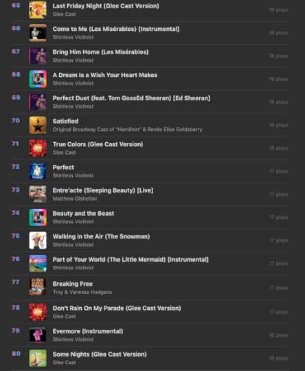Select the Walking in the Air album art
Image resolution: width=305 pixels, height=371 pixels.
pyautogui.click(x=38, y=240)
